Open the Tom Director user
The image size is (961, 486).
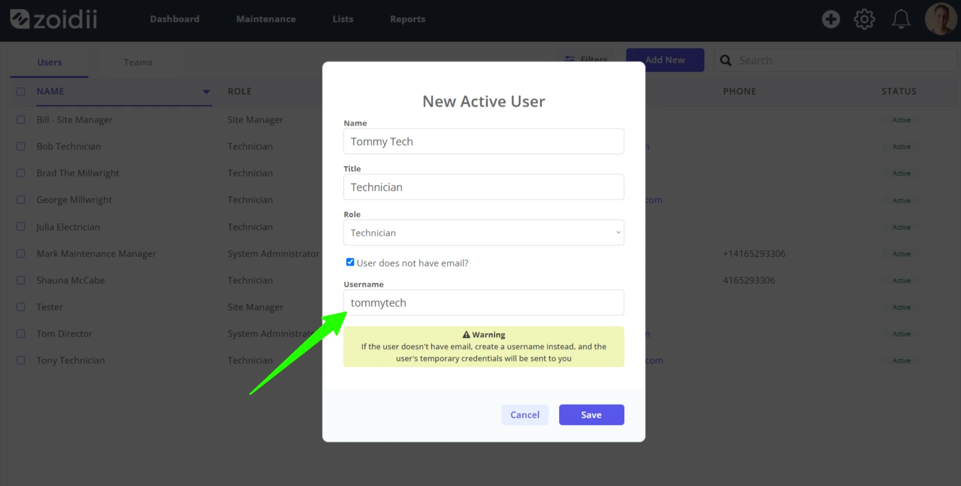64,334
